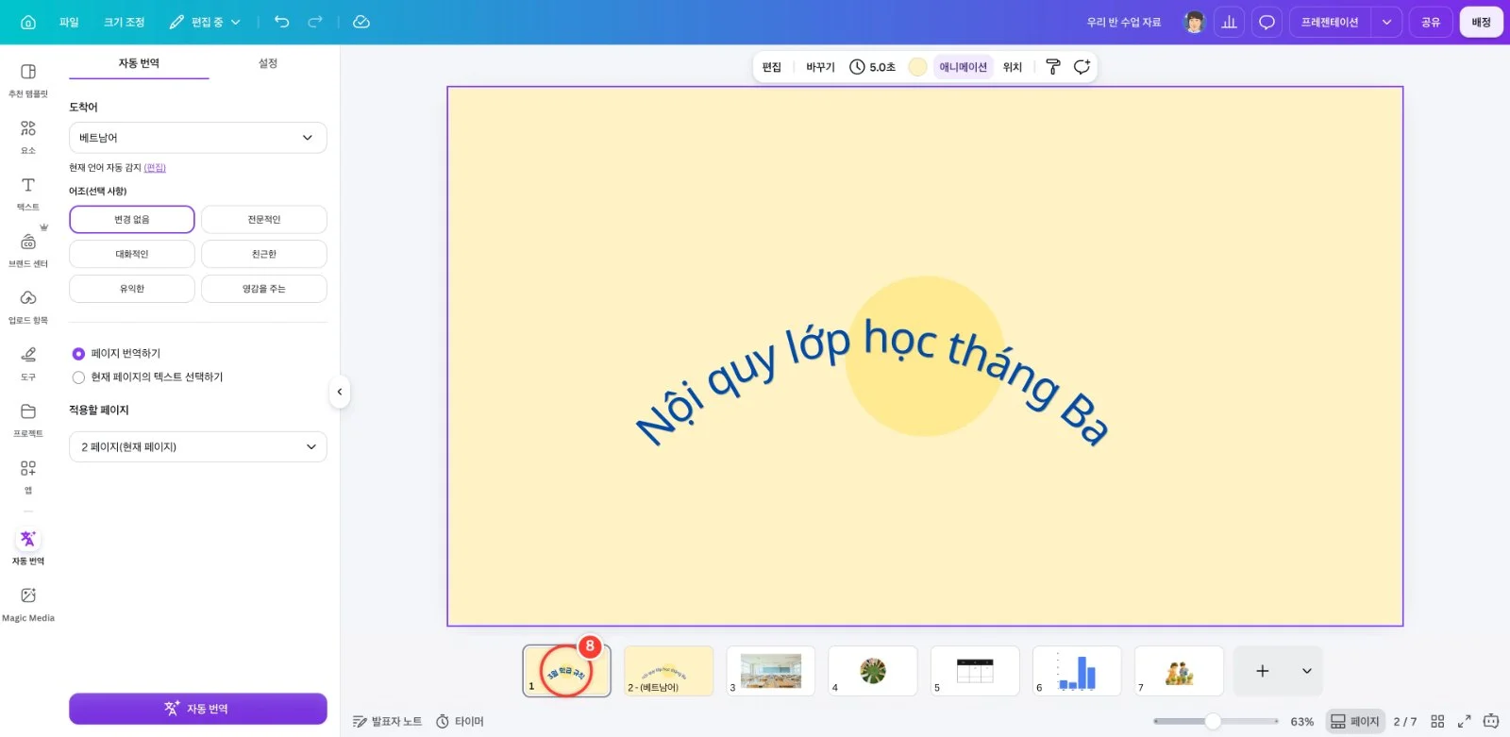Viewport: 1510px width, 737px height.
Task: Choose the 친근한 tone option
Action: point(264,254)
